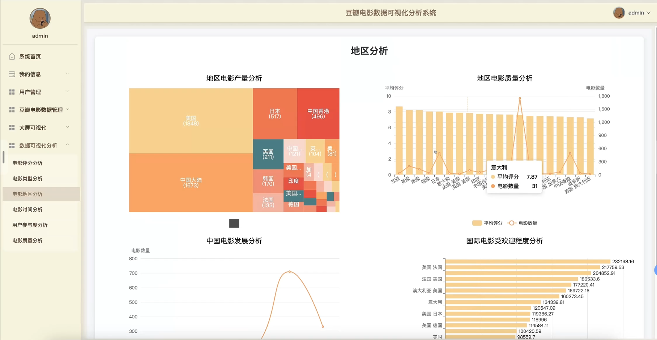The height and width of the screenshot is (340, 657).
Task: Open 电影时间分析 page
Action: point(27,210)
